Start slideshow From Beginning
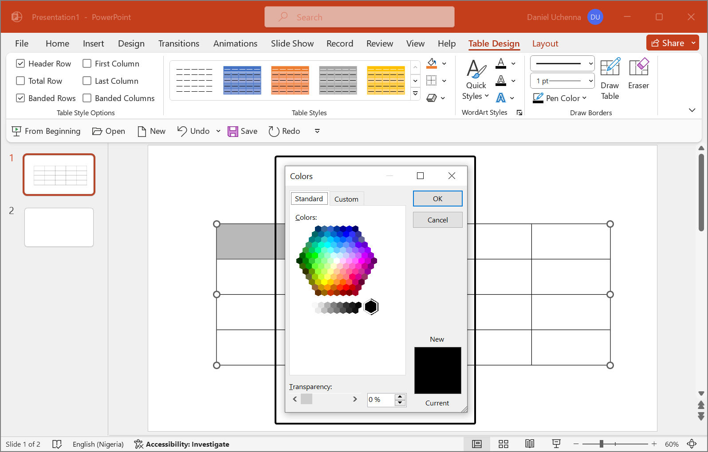Viewport: 708px width, 452px height. point(46,131)
